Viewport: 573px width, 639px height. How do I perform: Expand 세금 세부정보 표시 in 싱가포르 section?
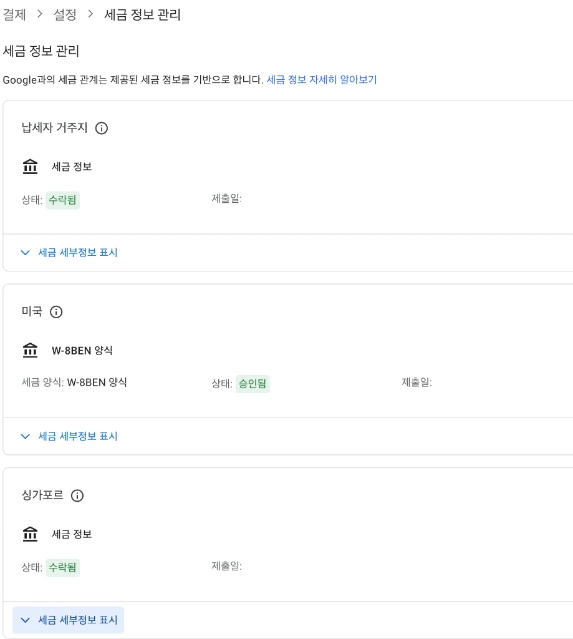(x=69, y=620)
